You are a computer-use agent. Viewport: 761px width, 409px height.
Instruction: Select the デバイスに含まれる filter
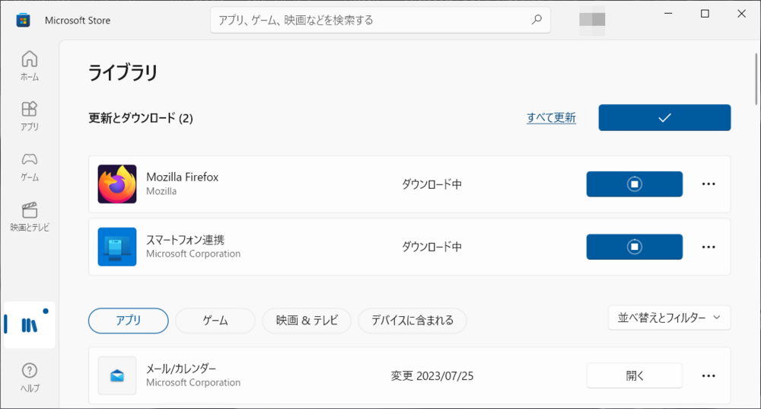coord(412,321)
